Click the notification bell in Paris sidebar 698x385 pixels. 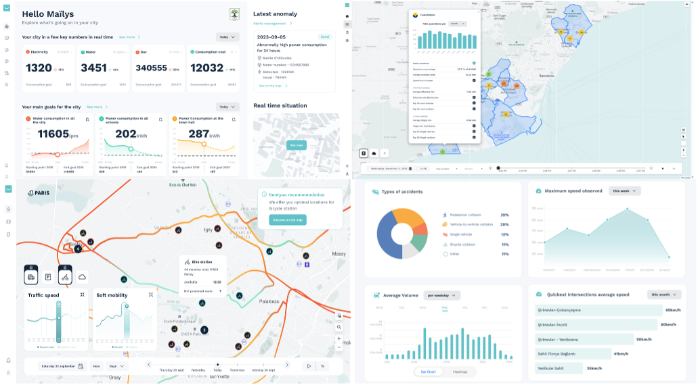pos(8,360)
